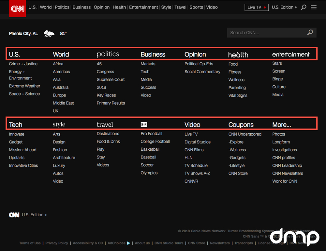The image size is (326, 251).
Task: Open the Politics menu item in the navbar
Action: (x=62, y=7)
